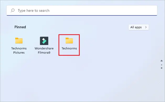This screenshot has width=165, height=102.
Task: Focus the 'Type here to search' box
Action: [82, 10]
